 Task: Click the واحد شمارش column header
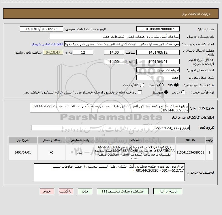80,140
